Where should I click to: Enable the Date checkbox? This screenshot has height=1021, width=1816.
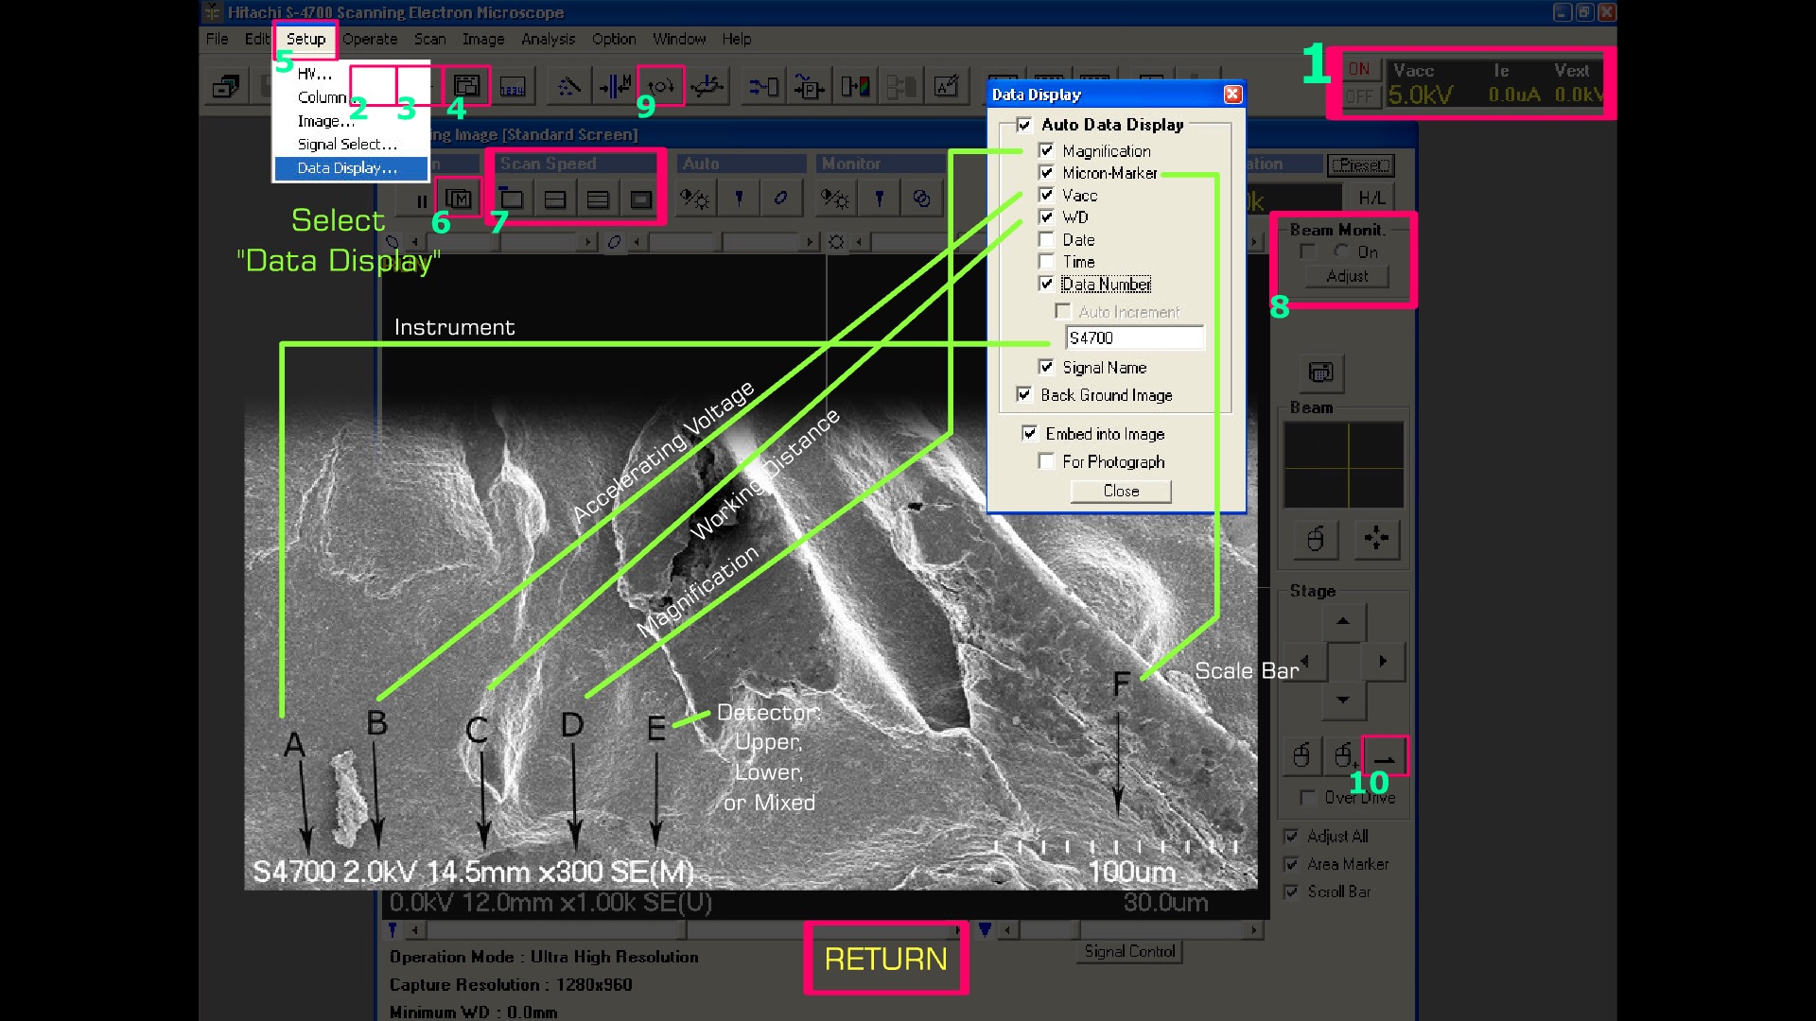pos(1046,239)
